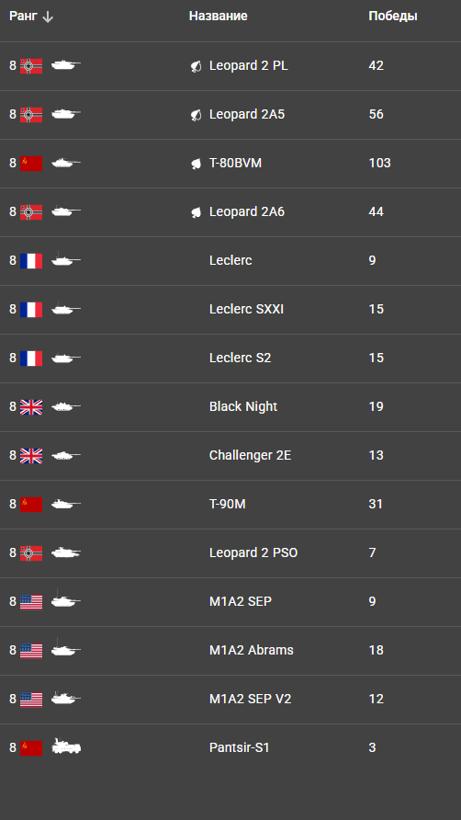Open the M1A2 SEP V2 entry
This screenshot has width=461, height=820.
[x=250, y=699]
